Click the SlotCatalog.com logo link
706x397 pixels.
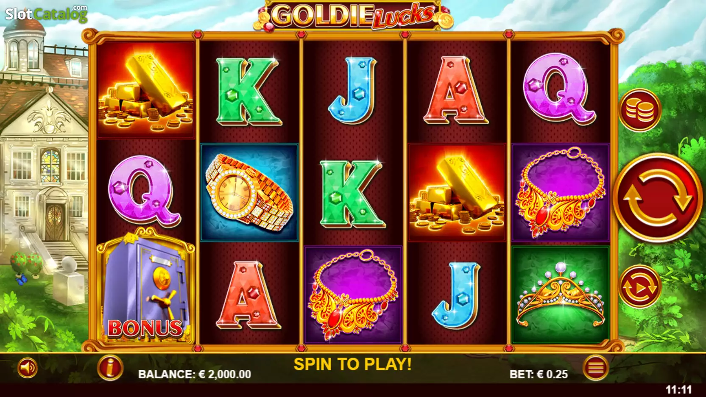coord(46,14)
